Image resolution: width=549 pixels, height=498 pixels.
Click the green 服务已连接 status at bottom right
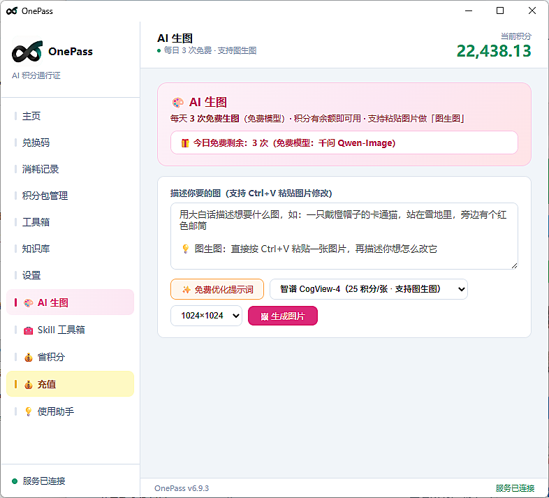(x=515, y=488)
